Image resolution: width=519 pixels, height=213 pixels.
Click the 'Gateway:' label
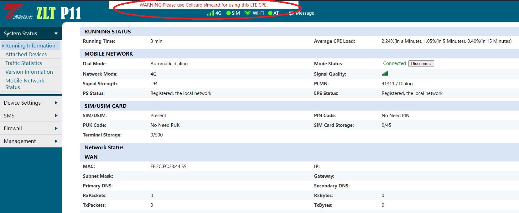324,176
